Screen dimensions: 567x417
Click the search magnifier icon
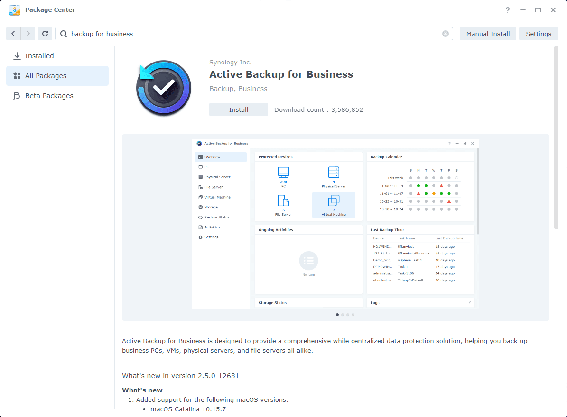tap(64, 34)
